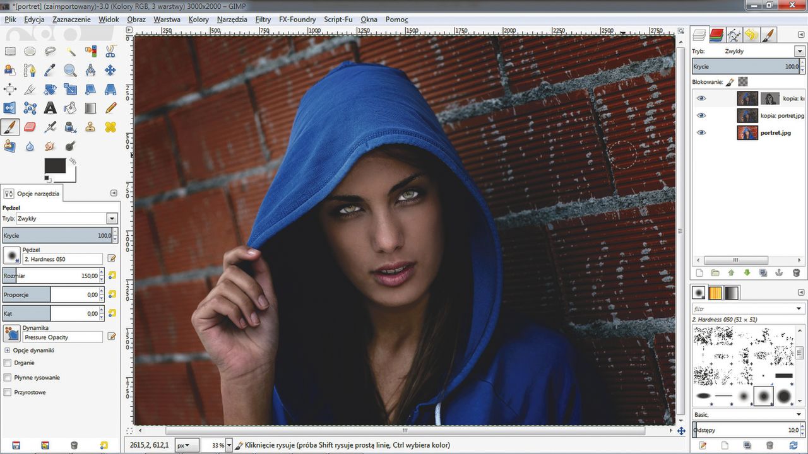Enable the Drganie checkbox
Viewport: 808px width, 454px height.
(x=8, y=363)
